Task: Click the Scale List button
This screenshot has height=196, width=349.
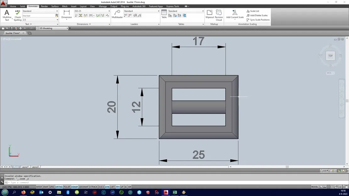Action: [253, 11]
